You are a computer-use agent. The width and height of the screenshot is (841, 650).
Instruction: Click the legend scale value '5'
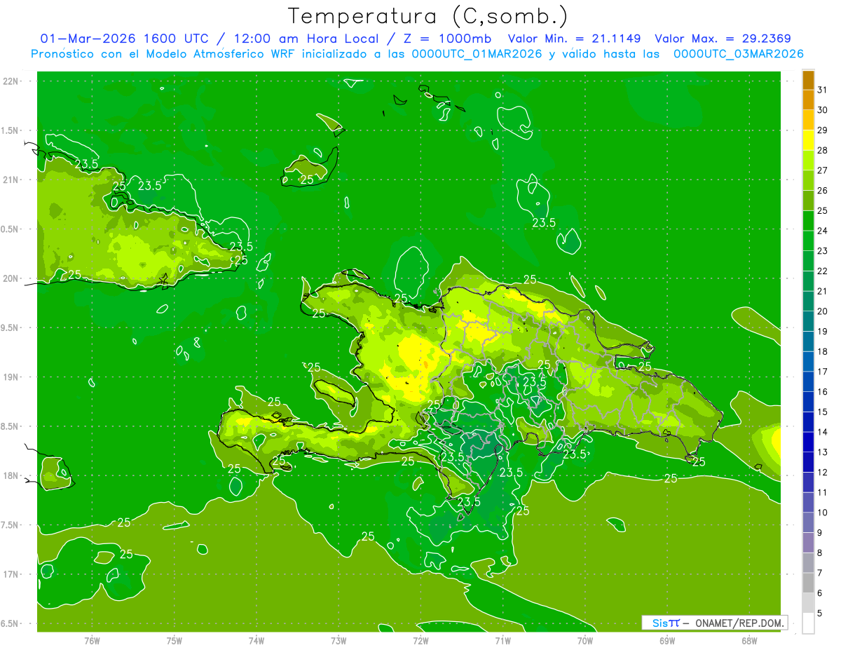coord(820,614)
